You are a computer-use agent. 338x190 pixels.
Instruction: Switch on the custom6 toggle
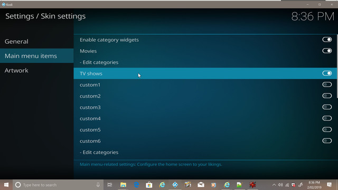[327, 141]
